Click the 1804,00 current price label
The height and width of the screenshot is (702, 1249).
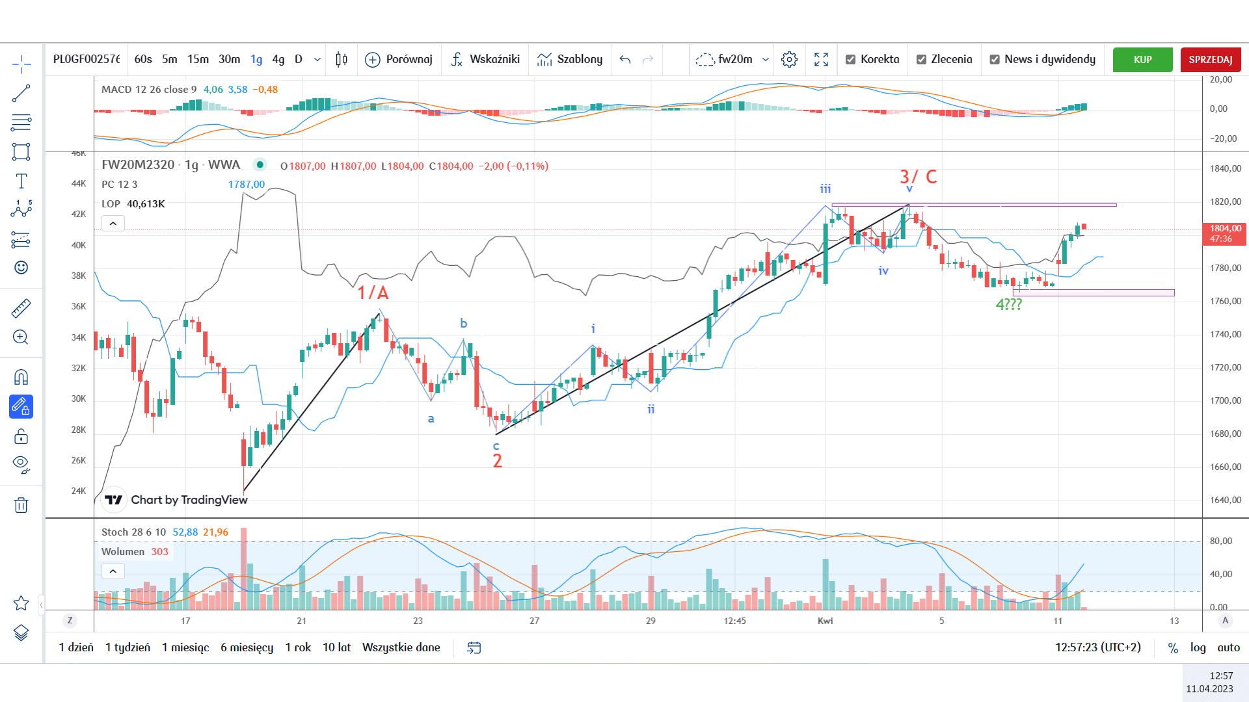(x=1225, y=233)
